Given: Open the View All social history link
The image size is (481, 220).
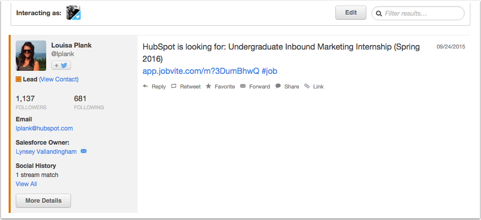Looking at the screenshot, I should coord(26,184).
